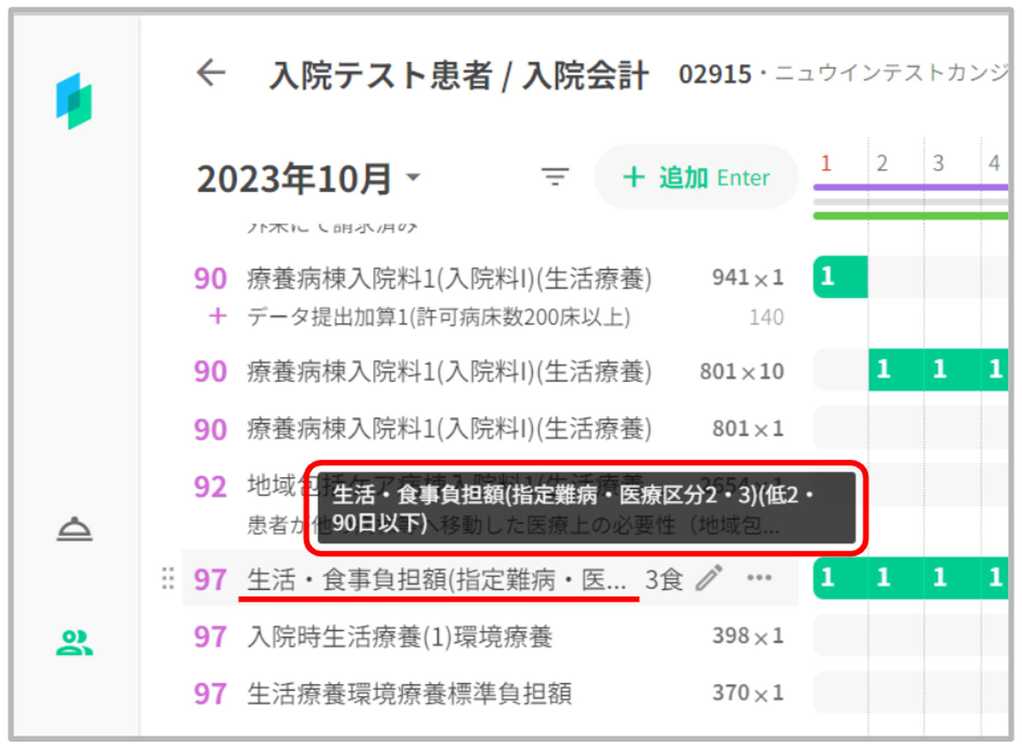
Task: Click the purple bar under calendar days
Action: click(910, 187)
